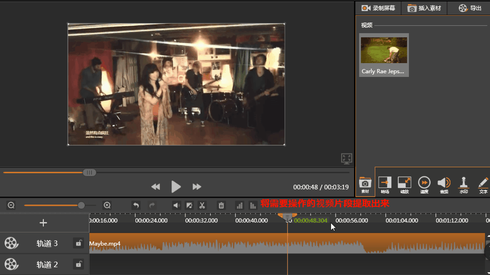The width and height of the screenshot is (490, 275).
Task: Zoom out the timeline with minus magnifier
Action: click(x=11, y=205)
